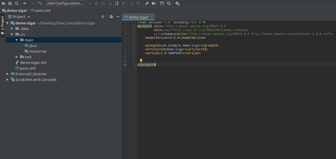Expand the test folder in tree
Image resolution: width=336 pixels, height=159 pixels.
click(x=17, y=57)
